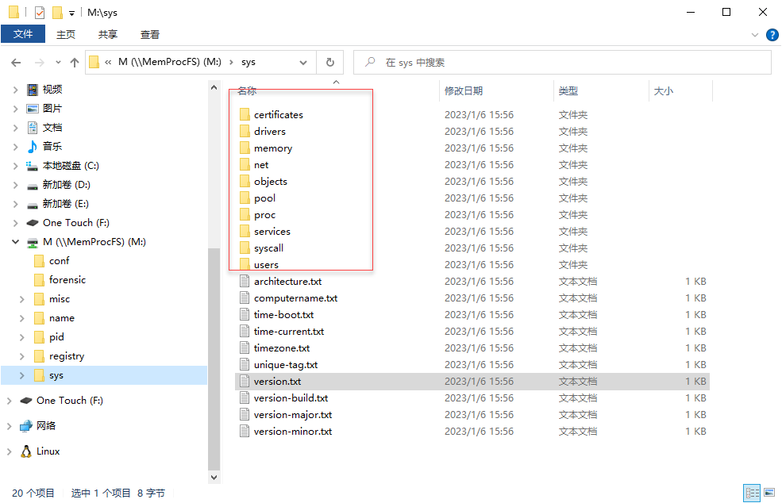Click the certificates folder icon
This screenshot has width=782, height=503.
(x=245, y=115)
